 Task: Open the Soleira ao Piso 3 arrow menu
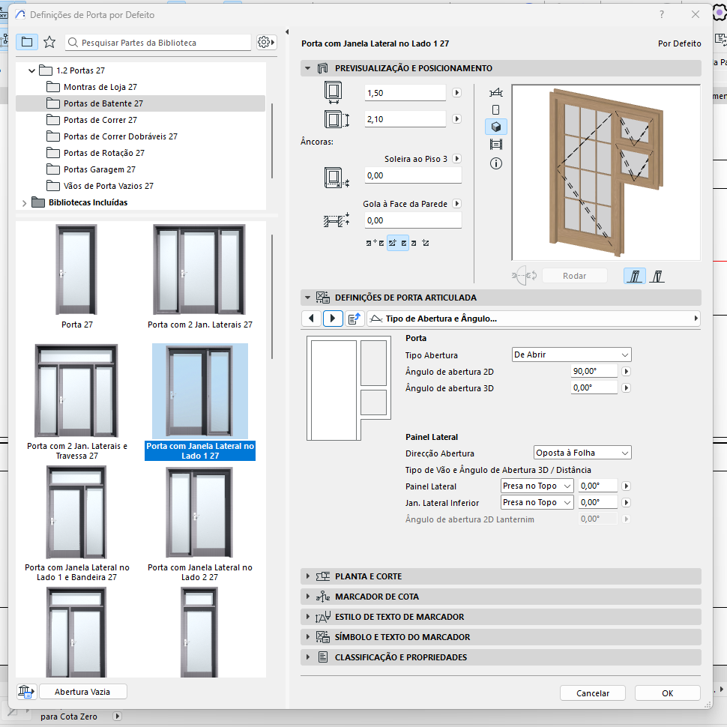coord(456,159)
